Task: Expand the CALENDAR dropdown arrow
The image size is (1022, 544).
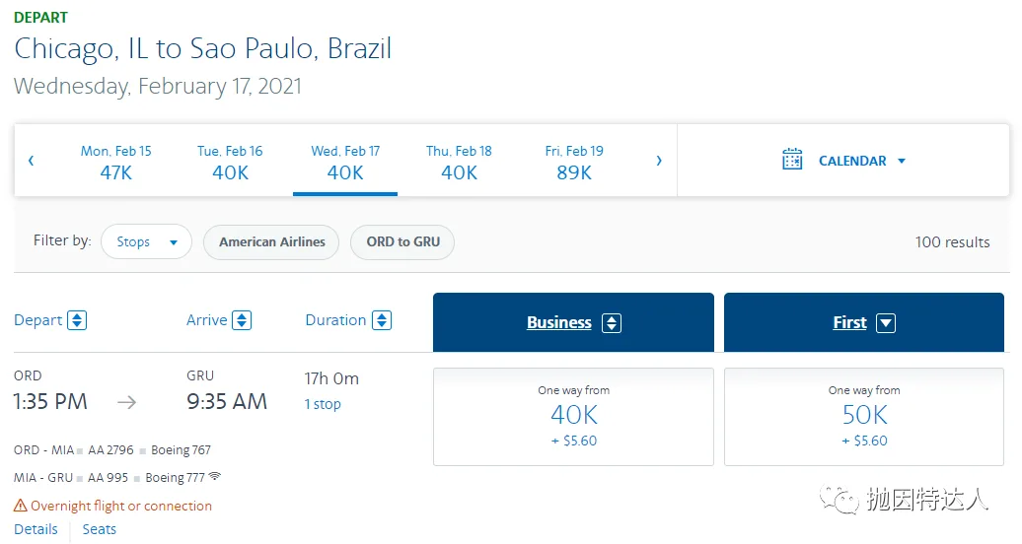Action: pyautogui.click(x=902, y=161)
